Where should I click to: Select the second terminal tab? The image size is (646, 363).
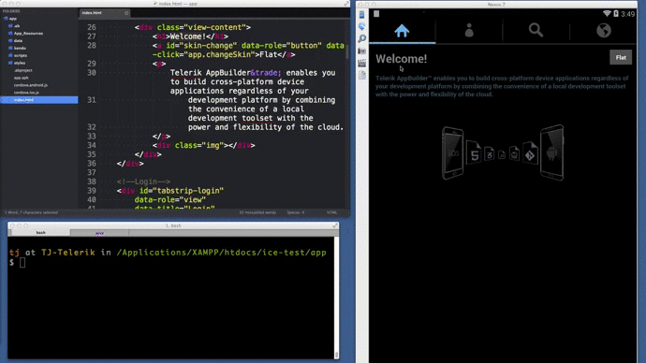(x=99, y=233)
